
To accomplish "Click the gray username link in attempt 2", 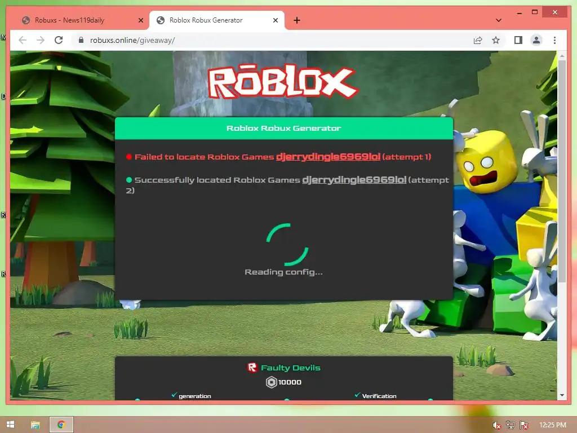I will pos(354,180).
